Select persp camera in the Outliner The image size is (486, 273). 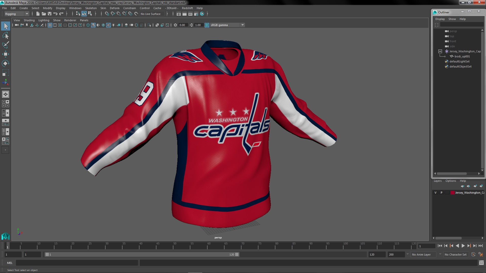coord(453,31)
